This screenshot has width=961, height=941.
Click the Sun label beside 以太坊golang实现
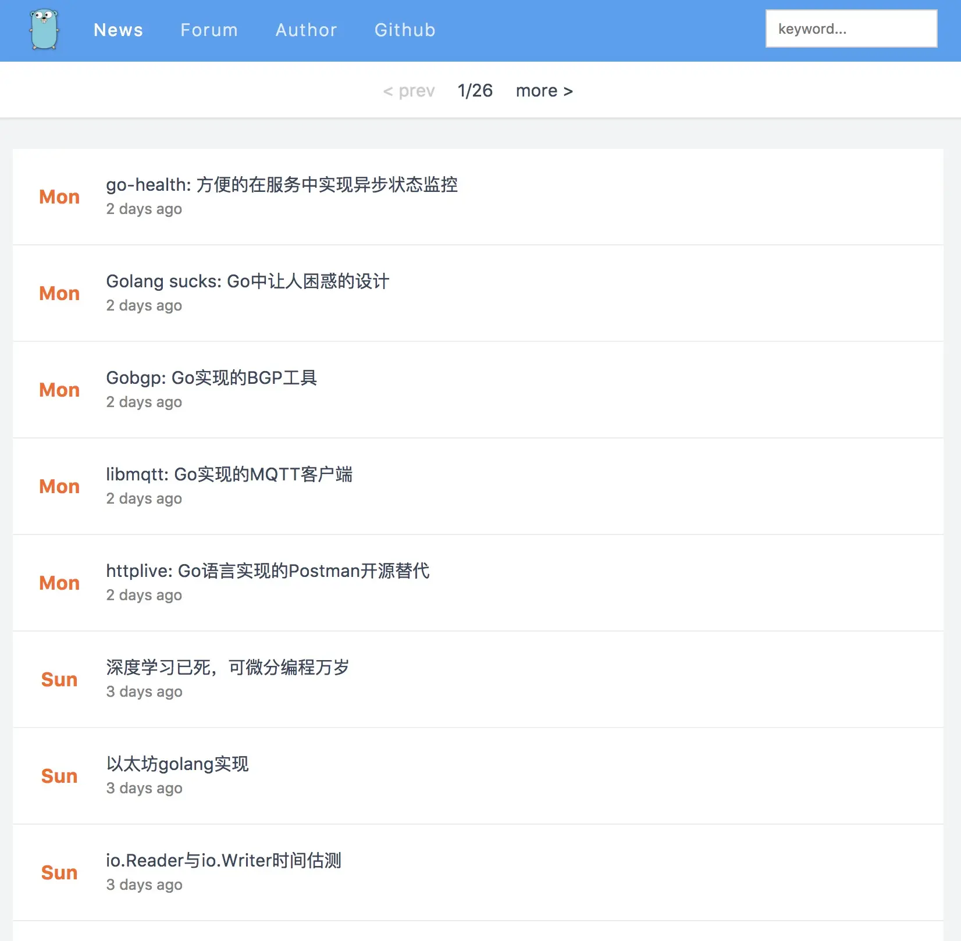pyautogui.click(x=59, y=776)
